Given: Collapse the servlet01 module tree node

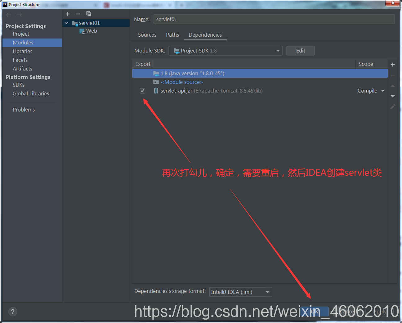Looking at the screenshot, I should click(x=66, y=23).
